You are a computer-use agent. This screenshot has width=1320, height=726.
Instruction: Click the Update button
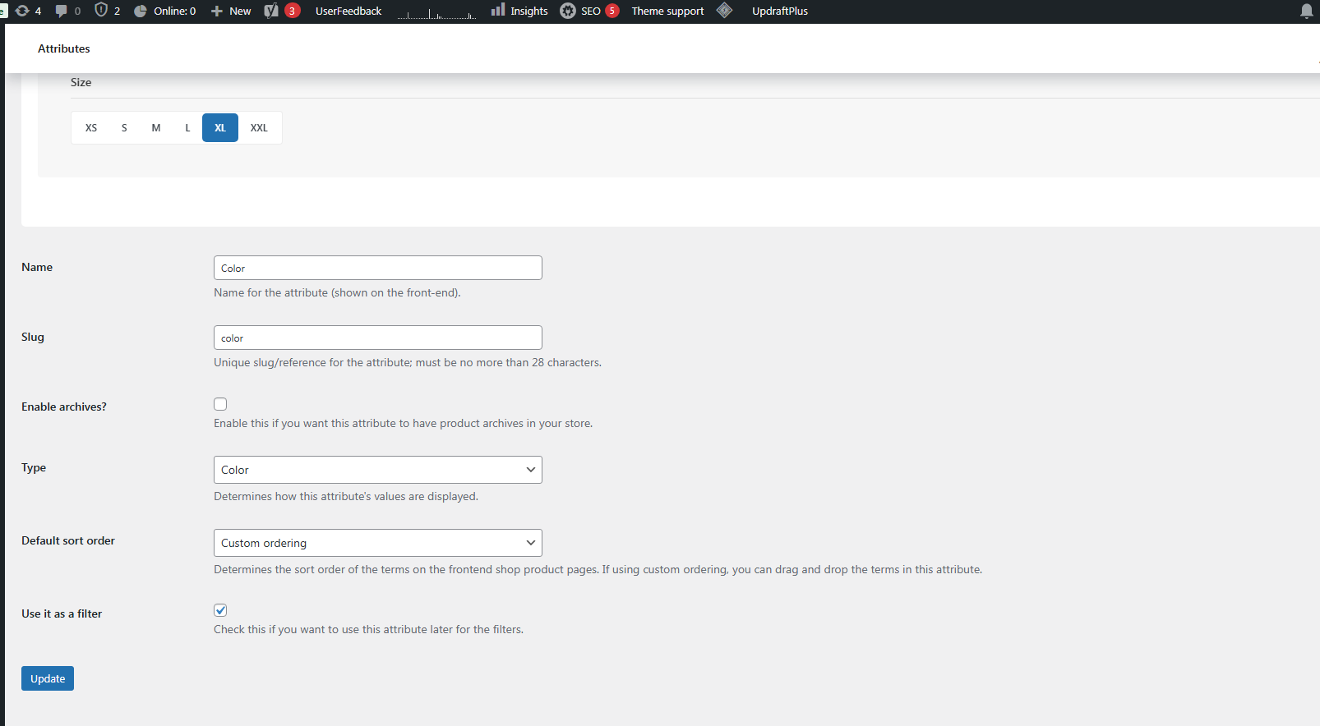(48, 678)
